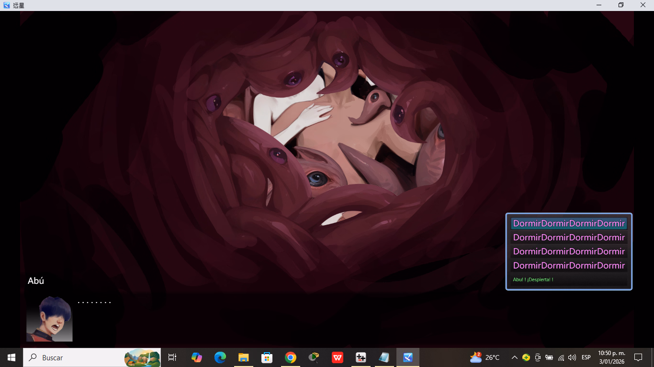Launch Copilot from the taskbar

coord(197,357)
